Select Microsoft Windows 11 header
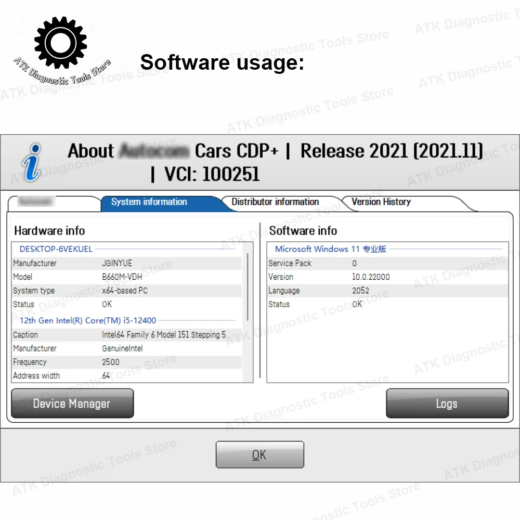 (331, 249)
